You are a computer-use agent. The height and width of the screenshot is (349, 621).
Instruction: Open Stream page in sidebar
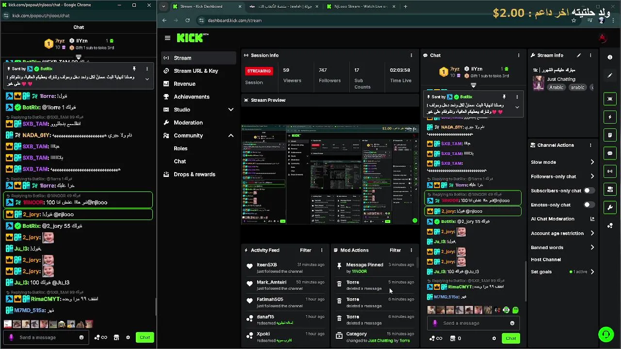(x=198, y=58)
